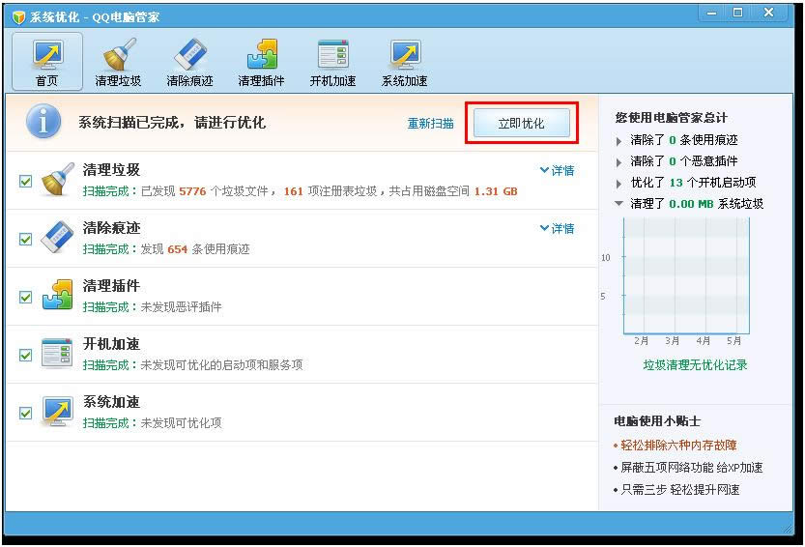Click the 1.31 GB disk space value
The height and width of the screenshot is (547, 805).
[x=496, y=191]
